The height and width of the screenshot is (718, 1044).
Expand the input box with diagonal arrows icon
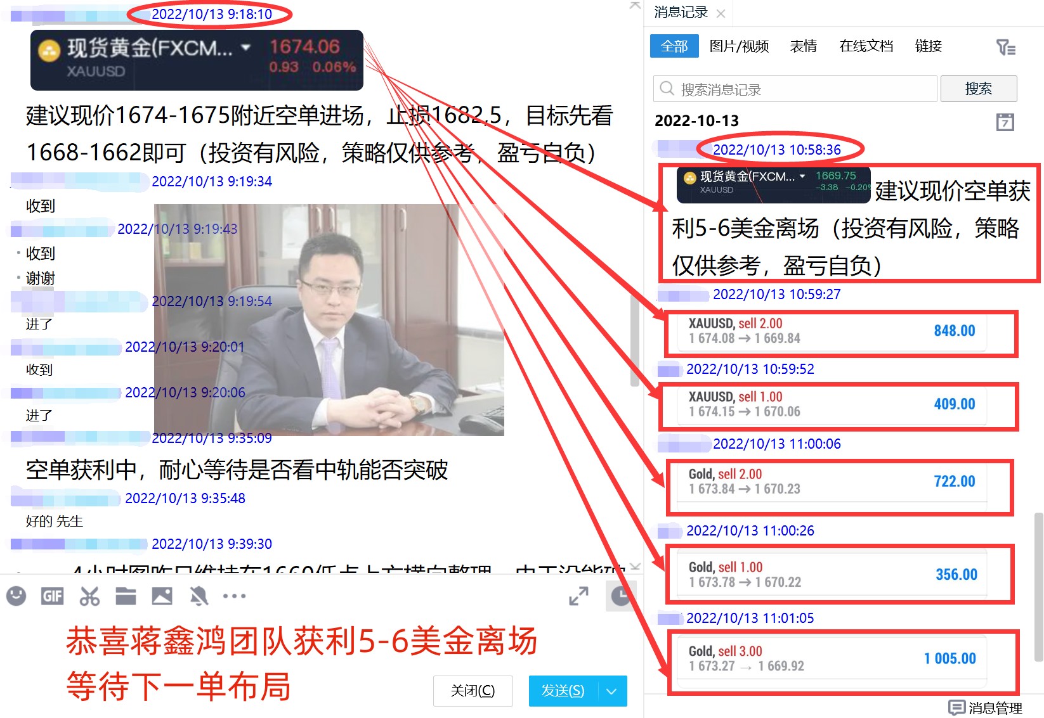pyautogui.click(x=578, y=596)
